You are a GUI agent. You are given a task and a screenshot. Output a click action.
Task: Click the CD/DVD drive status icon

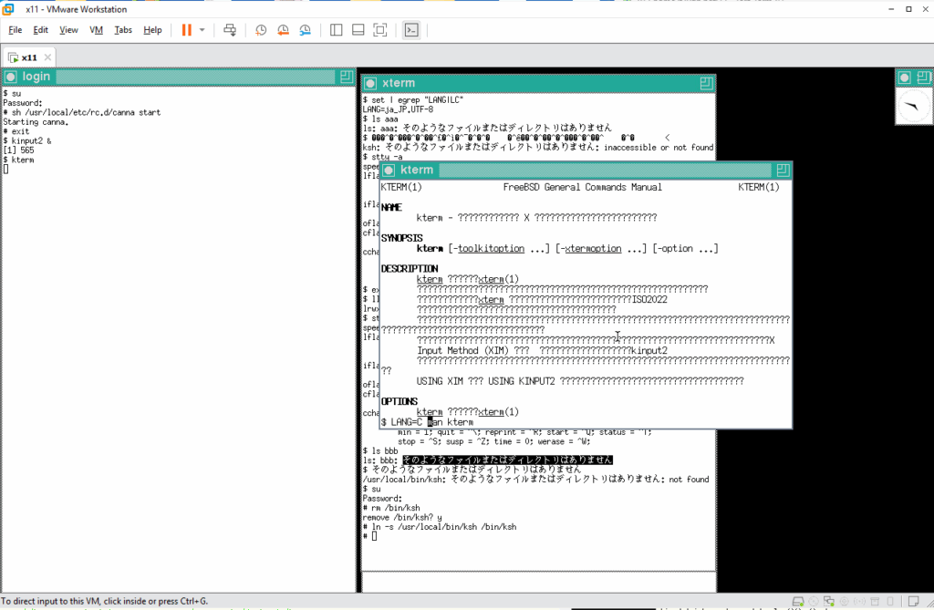[814, 601]
